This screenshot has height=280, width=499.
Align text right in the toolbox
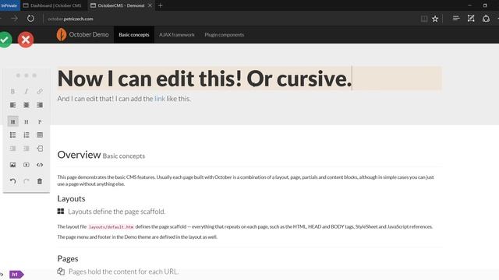pos(40,105)
